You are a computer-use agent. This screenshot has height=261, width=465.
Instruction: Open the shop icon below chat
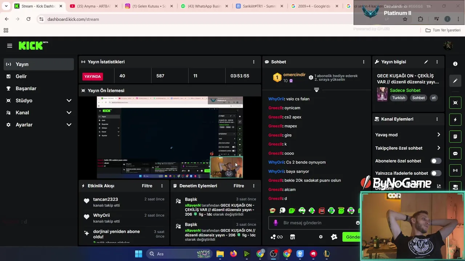(x=292, y=237)
